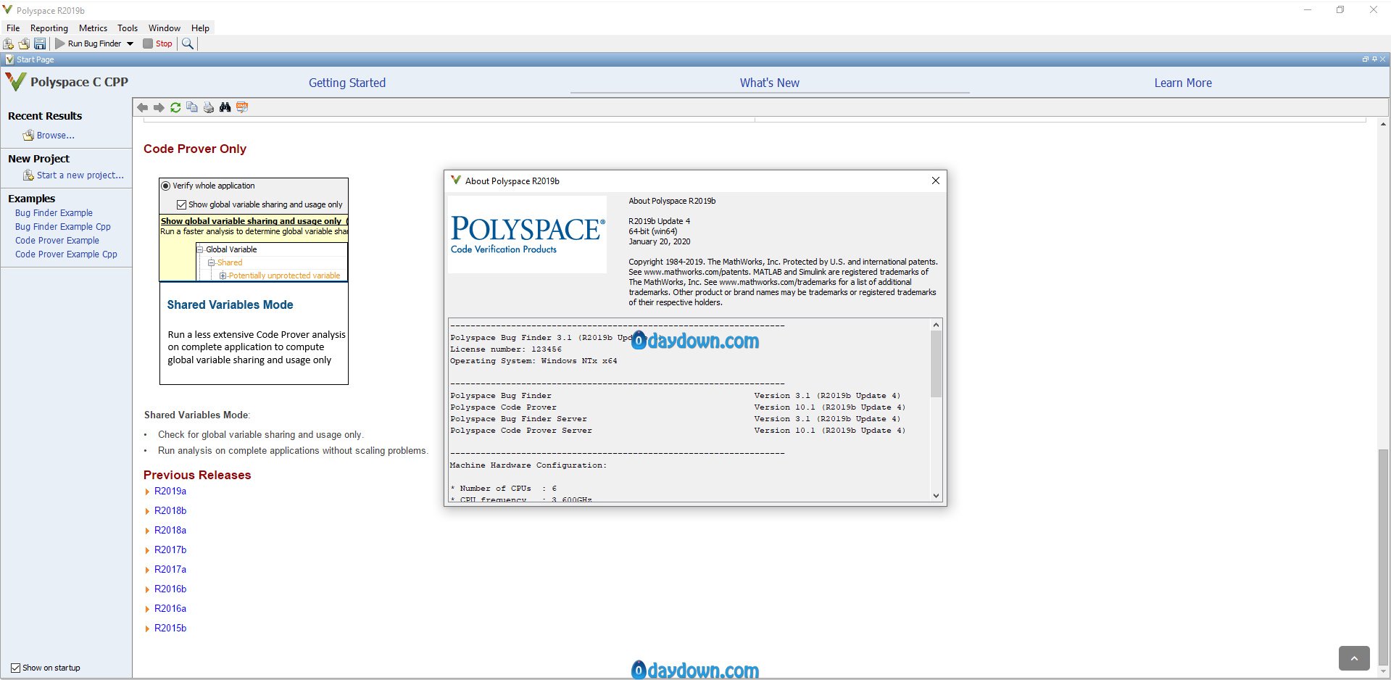The image size is (1391, 680).
Task: Click the Start Page pane undock icon
Action: [x=1365, y=59]
